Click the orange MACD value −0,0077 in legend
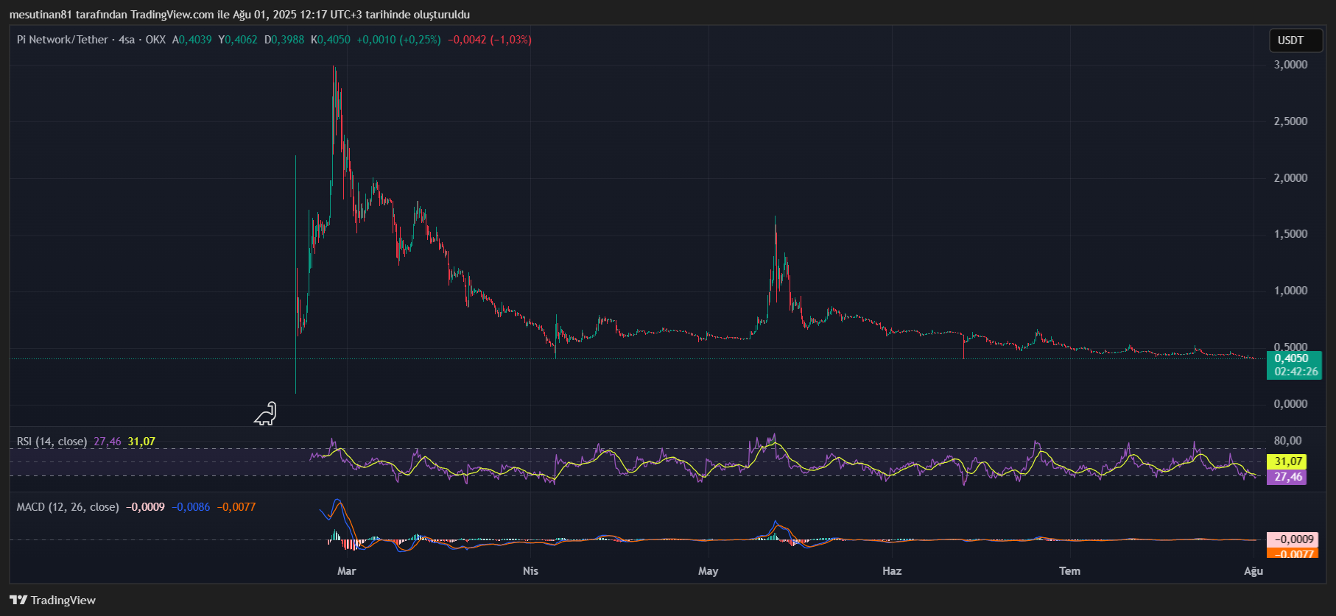Viewport: 1336px width, 616px height. (x=236, y=507)
